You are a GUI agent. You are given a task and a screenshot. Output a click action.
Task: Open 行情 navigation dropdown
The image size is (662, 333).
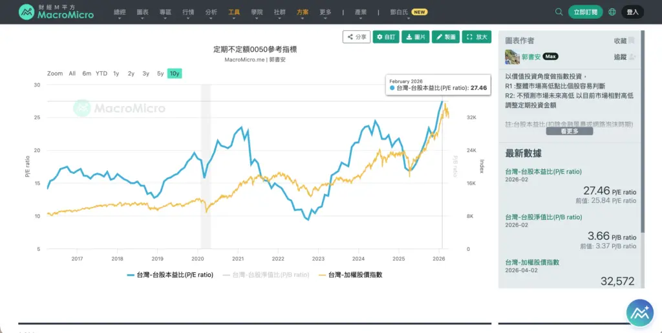tap(188, 13)
